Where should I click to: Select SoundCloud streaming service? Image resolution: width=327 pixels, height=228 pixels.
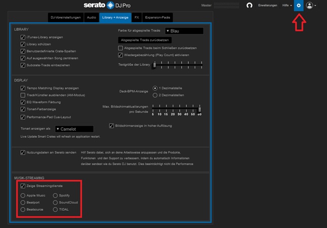55,203
